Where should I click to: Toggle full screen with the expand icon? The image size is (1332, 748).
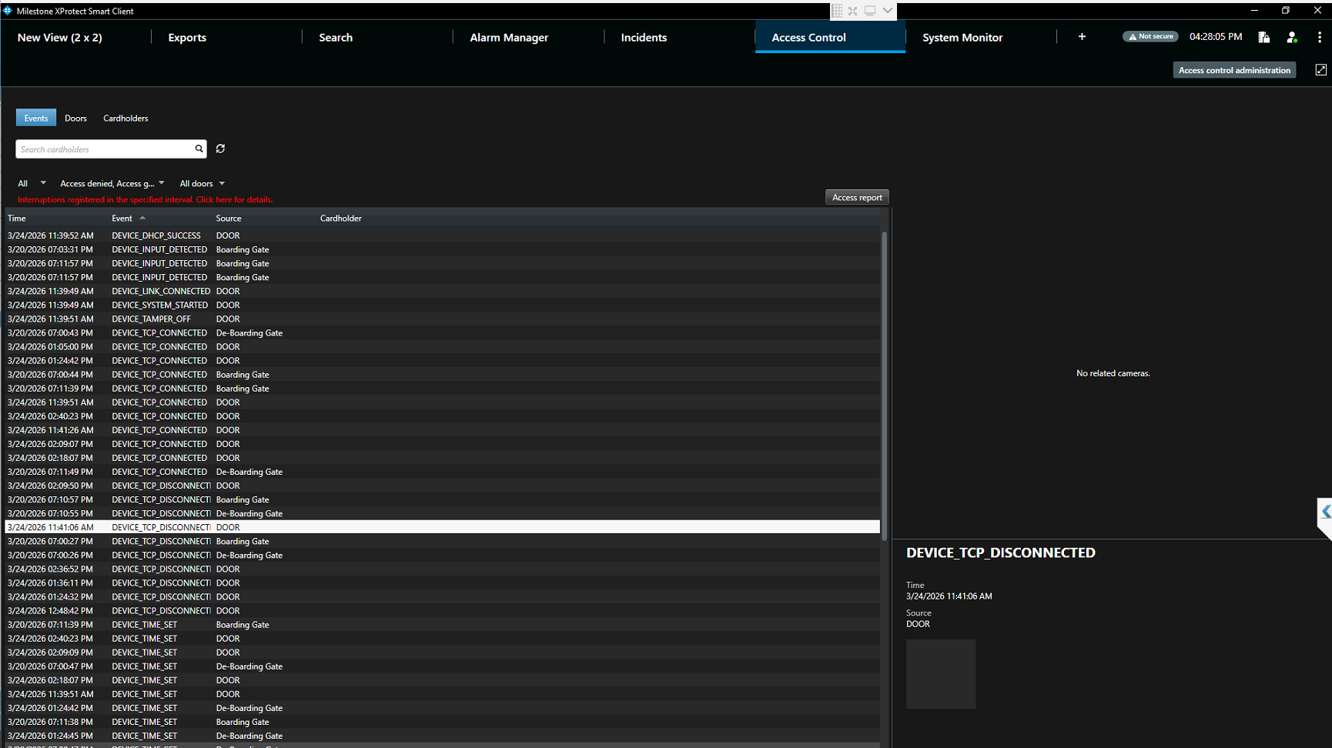tap(1320, 70)
